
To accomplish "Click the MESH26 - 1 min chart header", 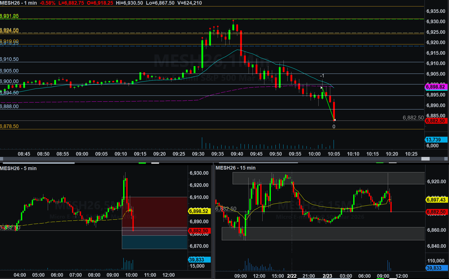I will point(18,3).
